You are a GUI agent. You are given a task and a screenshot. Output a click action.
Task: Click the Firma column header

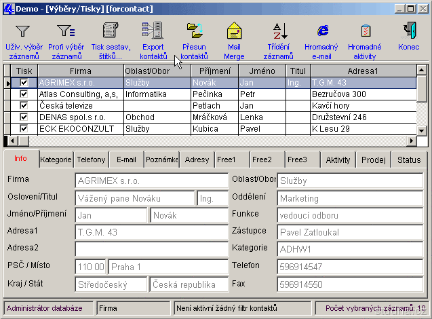(x=80, y=71)
